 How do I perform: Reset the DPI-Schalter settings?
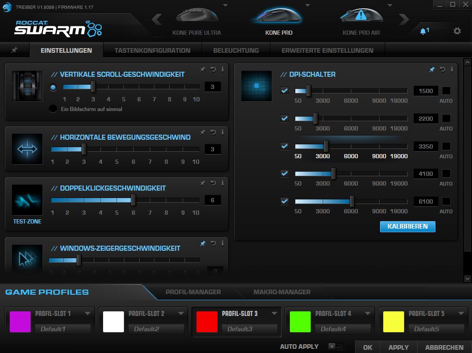(x=442, y=69)
